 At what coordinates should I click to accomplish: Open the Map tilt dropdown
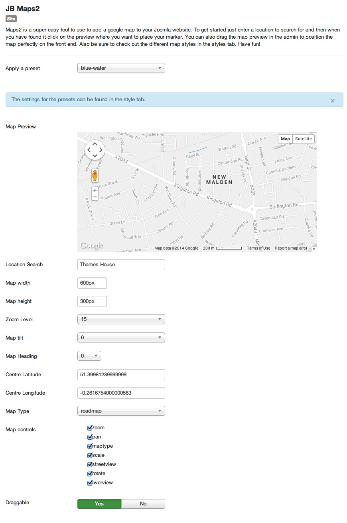121,338
